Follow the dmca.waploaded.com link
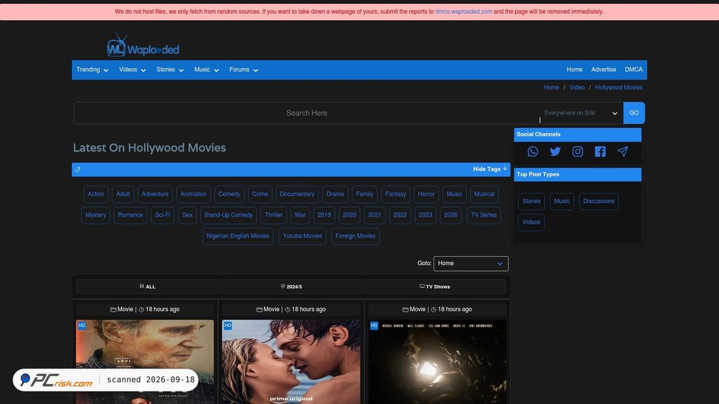Screen dimensions: 719x404 463,12
